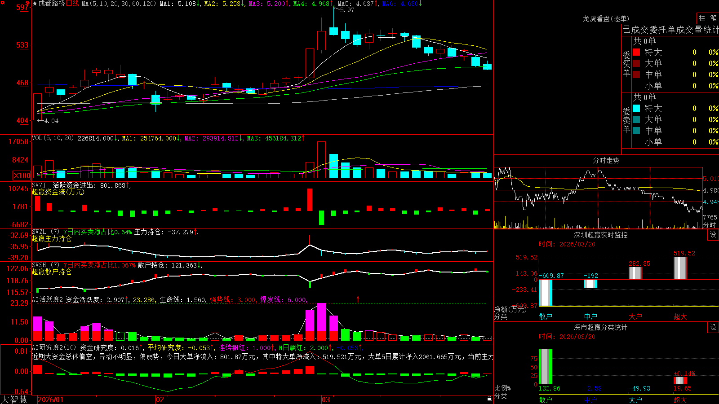
Task: Select the AI活跃度2 indicator label
Action: [48, 299]
